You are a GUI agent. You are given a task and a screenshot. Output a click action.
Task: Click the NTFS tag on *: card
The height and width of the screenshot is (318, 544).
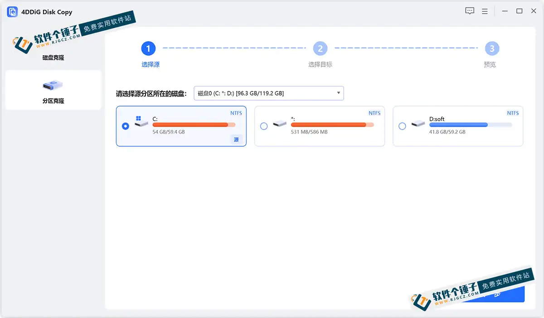[374, 113]
